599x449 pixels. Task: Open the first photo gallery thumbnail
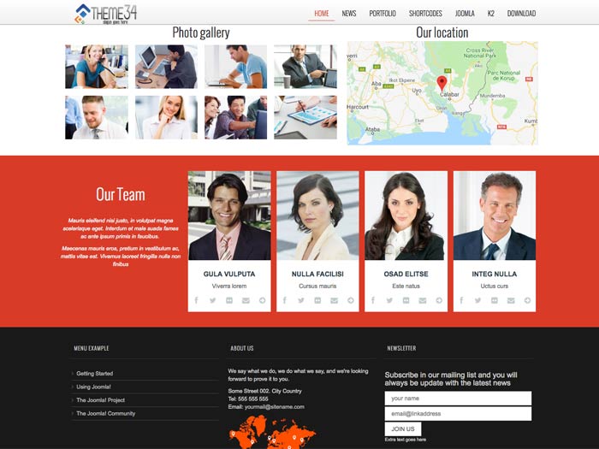[x=97, y=67]
